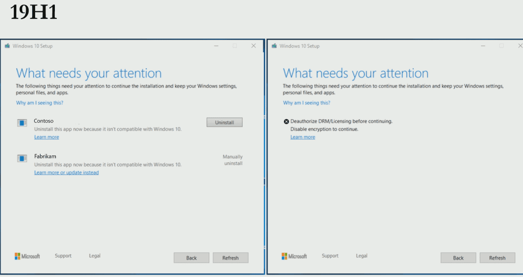Open Learn more link under Contoso
Viewport: 523px width, 277px height.
[x=46, y=137]
